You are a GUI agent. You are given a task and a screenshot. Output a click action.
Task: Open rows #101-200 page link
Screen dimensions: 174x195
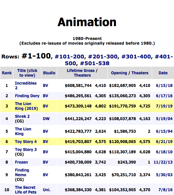click(70, 57)
